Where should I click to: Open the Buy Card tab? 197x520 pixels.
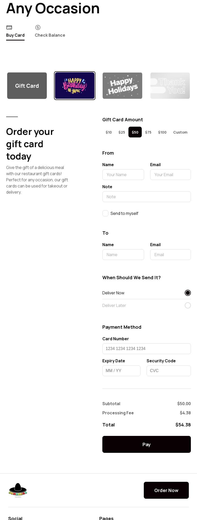point(15,35)
